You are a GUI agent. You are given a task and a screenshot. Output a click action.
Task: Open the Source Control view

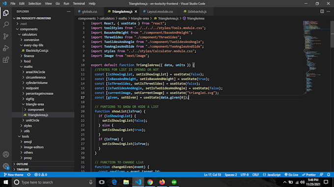(6, 36)
